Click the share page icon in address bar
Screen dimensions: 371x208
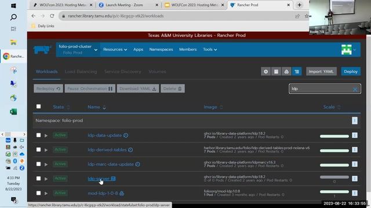click(297, 16)
